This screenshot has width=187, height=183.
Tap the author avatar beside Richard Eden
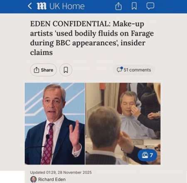[x=33, y=179]
